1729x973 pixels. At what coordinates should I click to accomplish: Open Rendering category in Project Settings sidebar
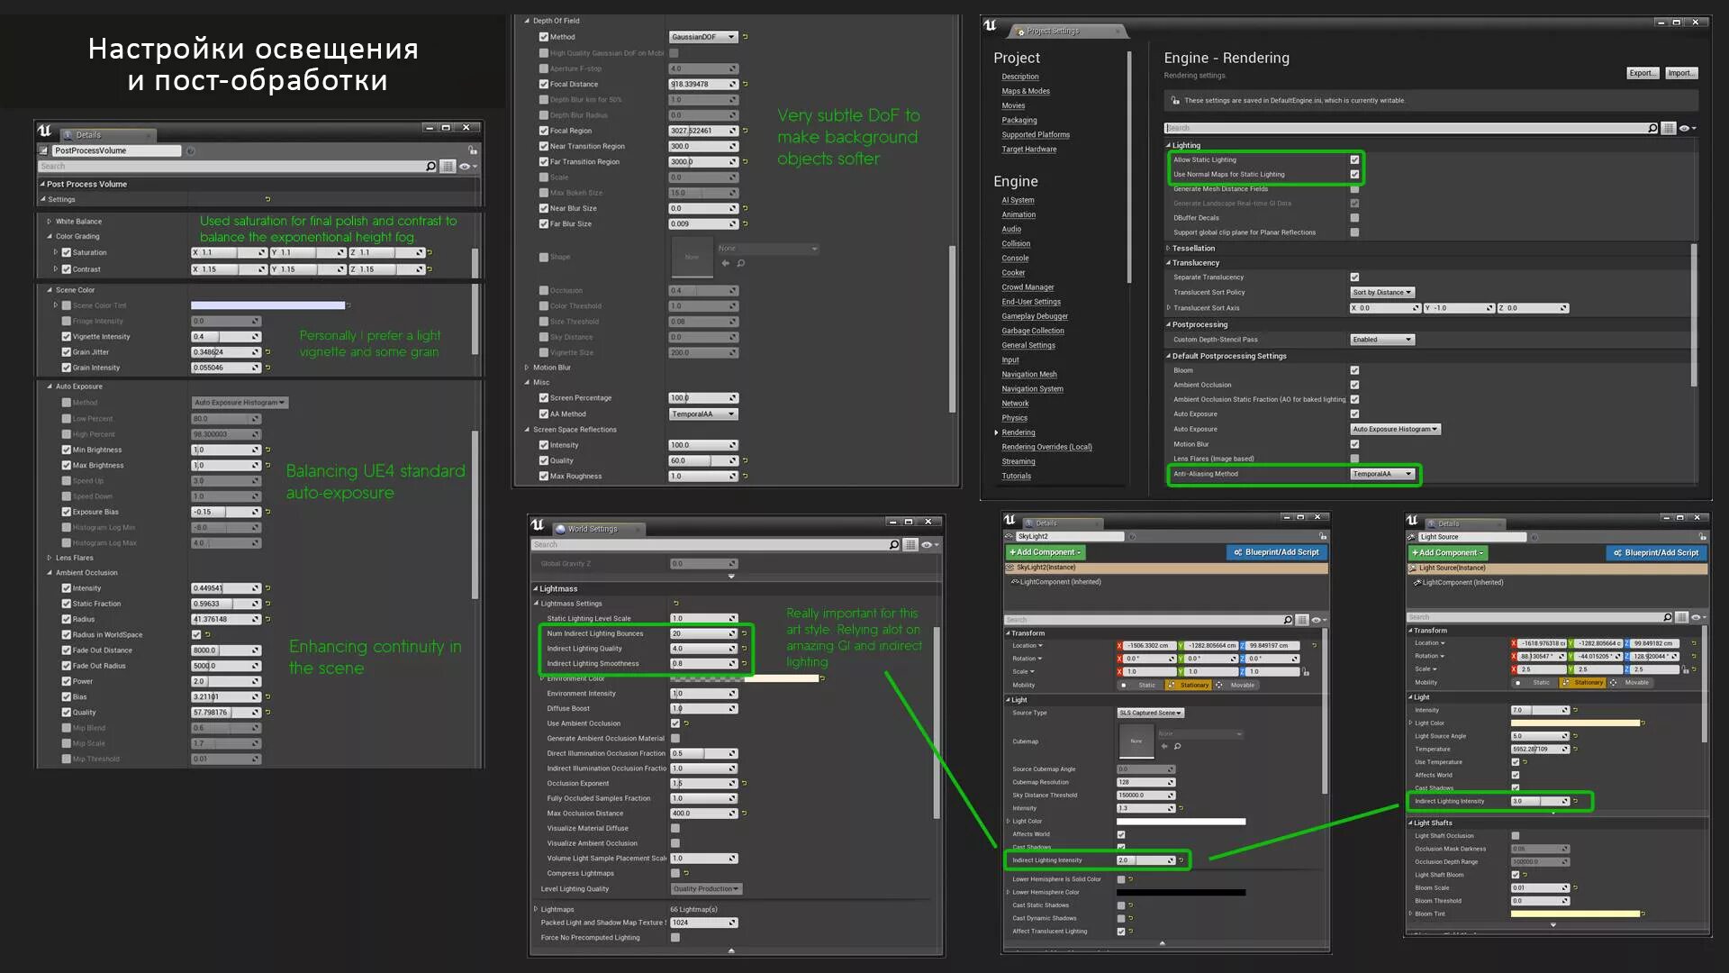[x=1018, y=432]
